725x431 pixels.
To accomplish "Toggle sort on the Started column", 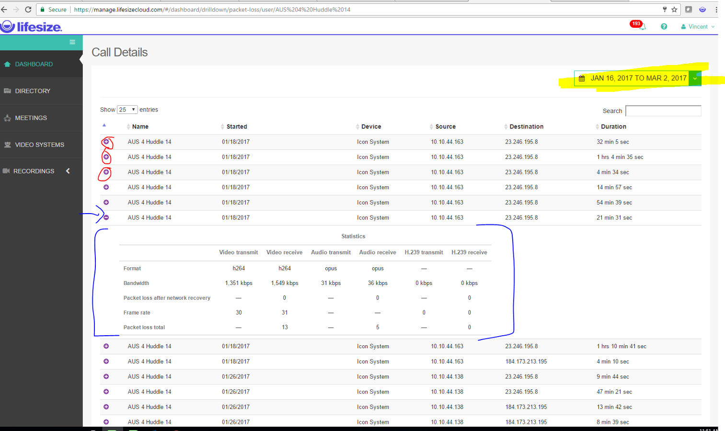I will coord(235,126).
